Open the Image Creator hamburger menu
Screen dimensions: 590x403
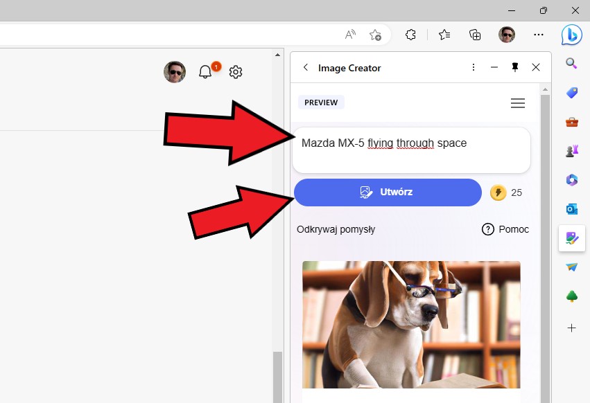pos(517,102)
